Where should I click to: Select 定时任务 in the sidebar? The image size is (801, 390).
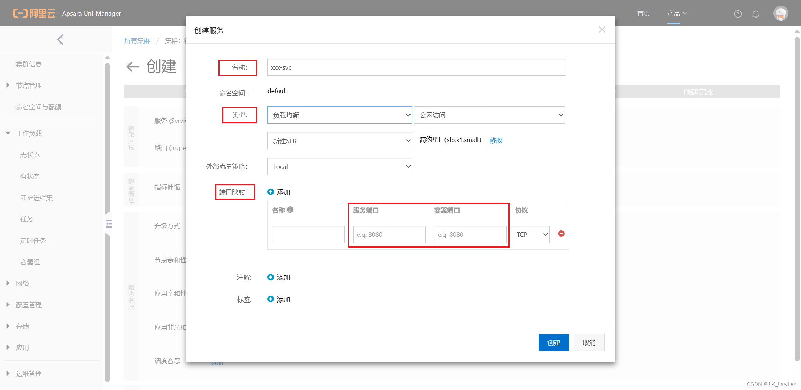pyautogui.click(x=33, y=241)
